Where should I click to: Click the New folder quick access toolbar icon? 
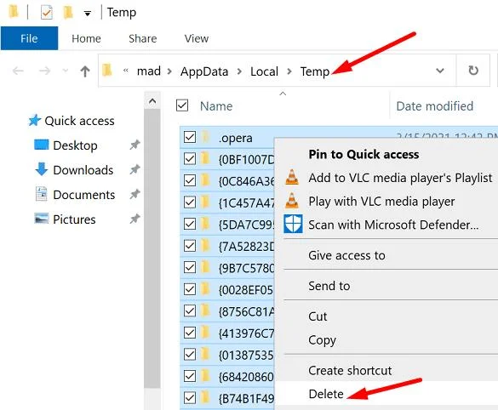(x=68, y=13)
